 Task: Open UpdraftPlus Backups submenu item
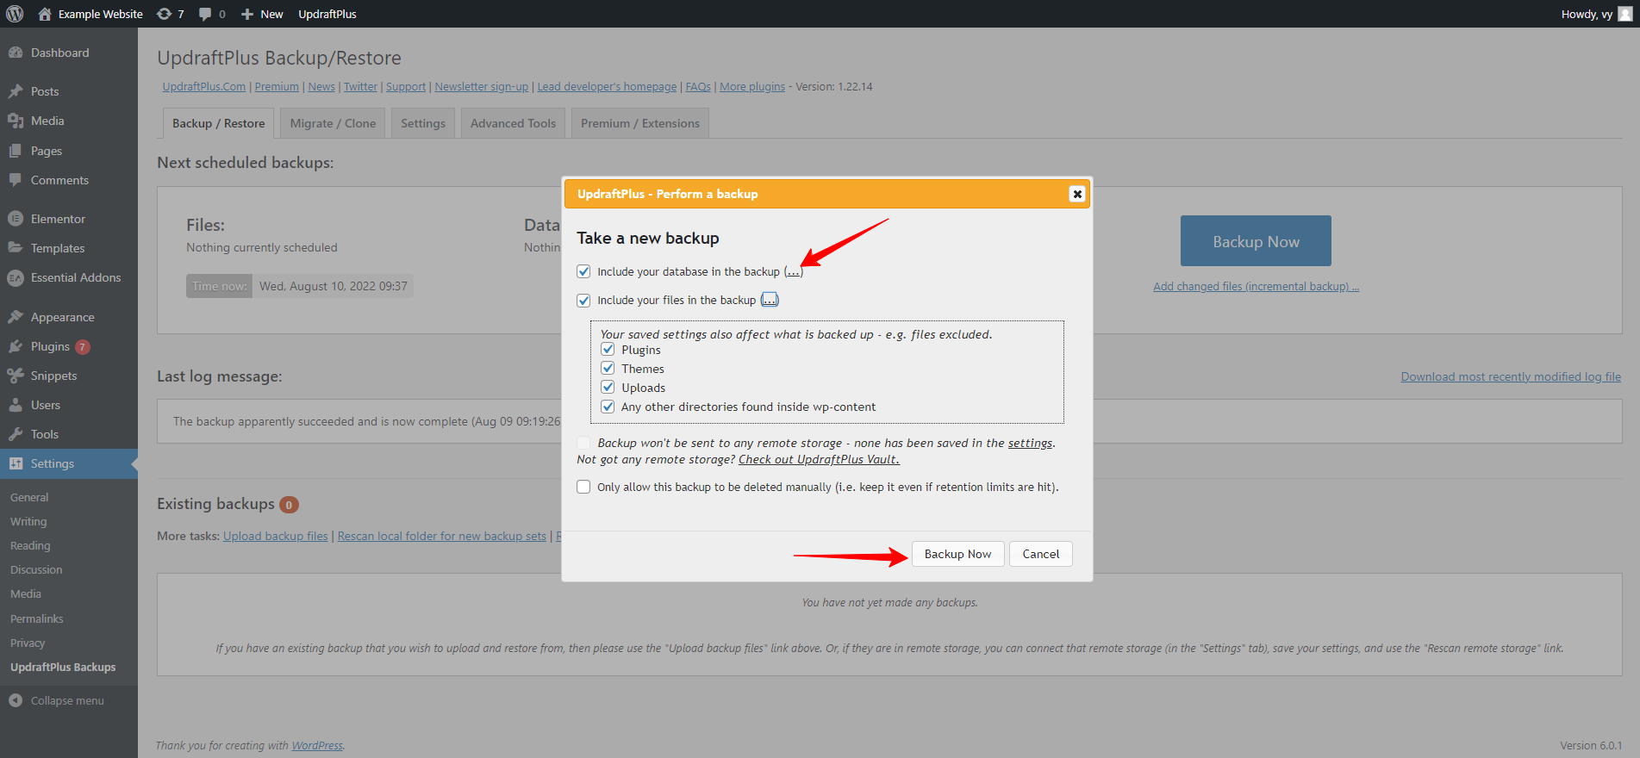pyautogui.click(x=63, y=667)
